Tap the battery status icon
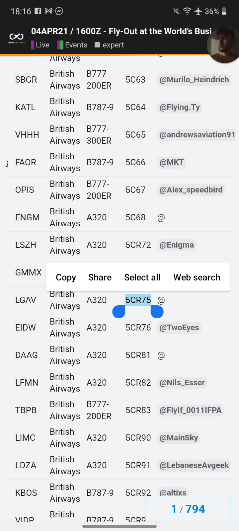Viewport: 239px width, 531px height. [224, 11]
